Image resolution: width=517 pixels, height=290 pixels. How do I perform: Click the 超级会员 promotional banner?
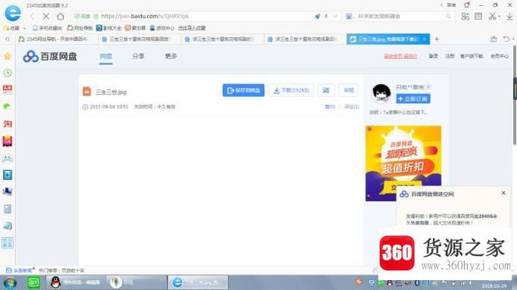(403, 164)
